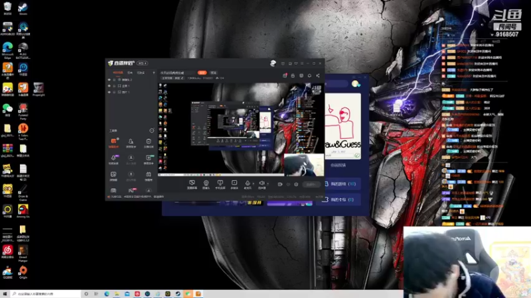The height and width of the screenshot is (298, 531).
Task: Switch to the second scene tab
Action: click(129, 73)
